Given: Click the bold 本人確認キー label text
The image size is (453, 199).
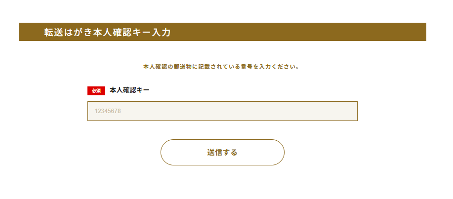Looking at the screenshot, I should [x=129, y=90].
